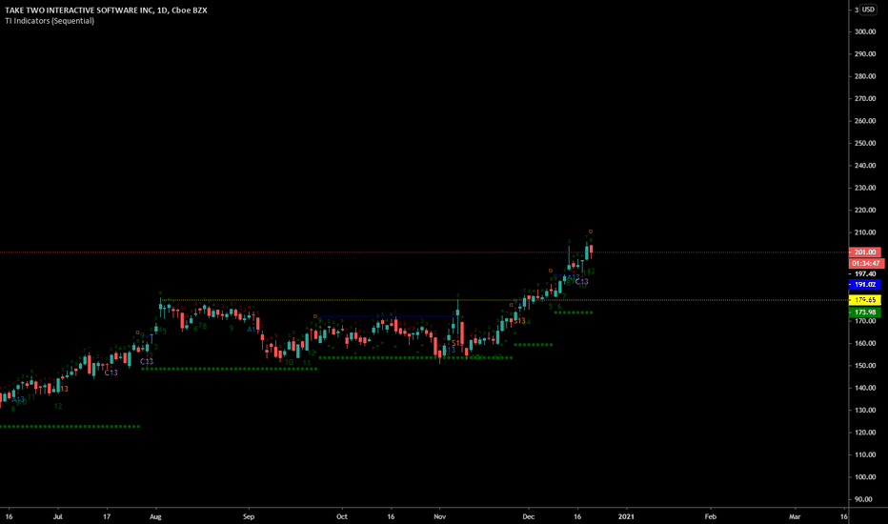Click the 17 date label on time axis

click(107, 516)
